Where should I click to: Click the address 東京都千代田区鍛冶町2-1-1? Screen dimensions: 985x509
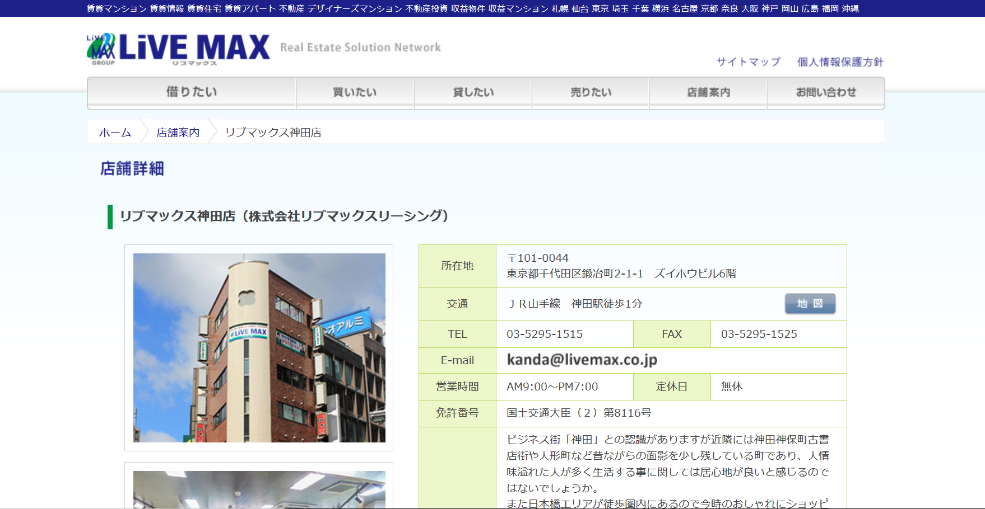pyautogui.click(x=574, y=274)
